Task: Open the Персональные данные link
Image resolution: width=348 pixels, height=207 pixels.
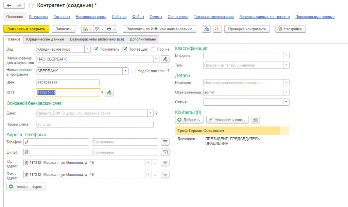Action: click(x=315, y=17)
